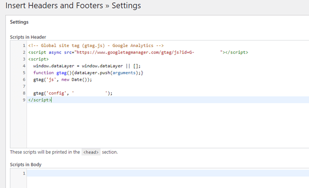Click the gtag('config') line
The height and width of the screenshot is (188, 309).
coord(73,93)
